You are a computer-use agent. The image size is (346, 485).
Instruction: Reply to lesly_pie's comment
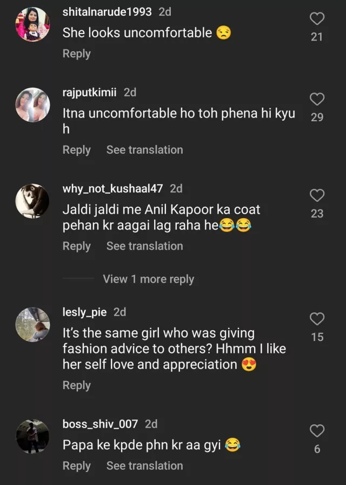coord(76,385)
